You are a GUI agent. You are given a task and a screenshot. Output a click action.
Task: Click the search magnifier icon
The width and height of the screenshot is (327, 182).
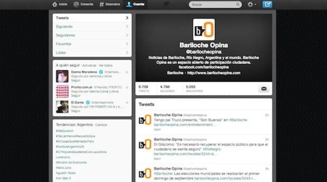coord(238,4)
